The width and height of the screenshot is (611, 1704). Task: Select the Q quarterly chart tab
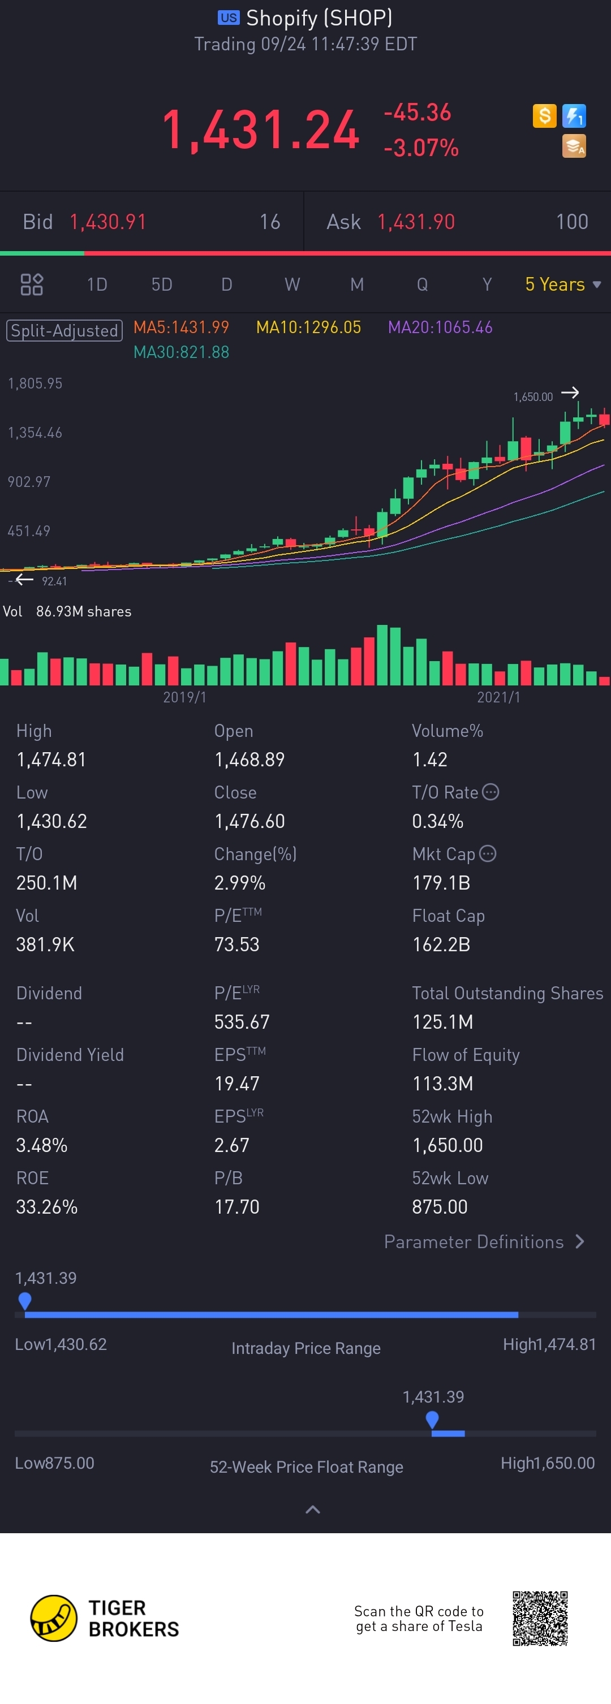click(x=421, y=284)
